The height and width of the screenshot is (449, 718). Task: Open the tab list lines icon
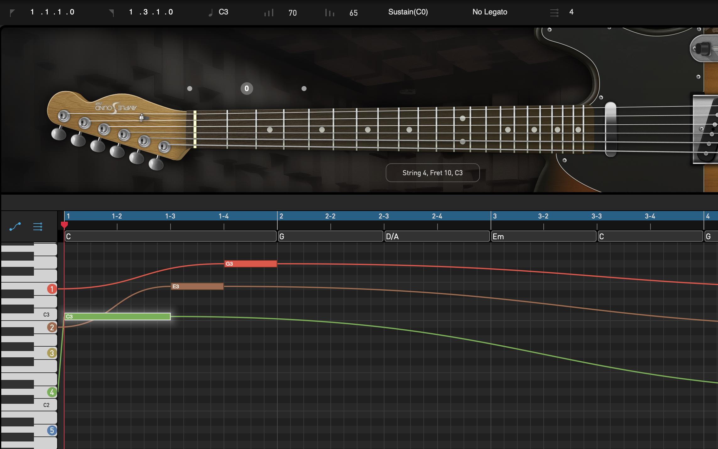click(x=38, y=226)
